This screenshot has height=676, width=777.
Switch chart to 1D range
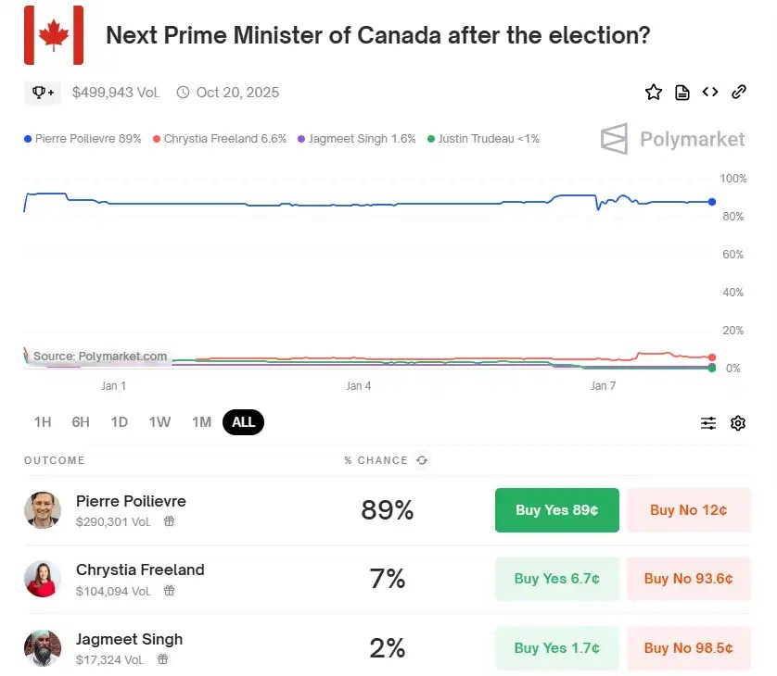click(x=120, y=422)
